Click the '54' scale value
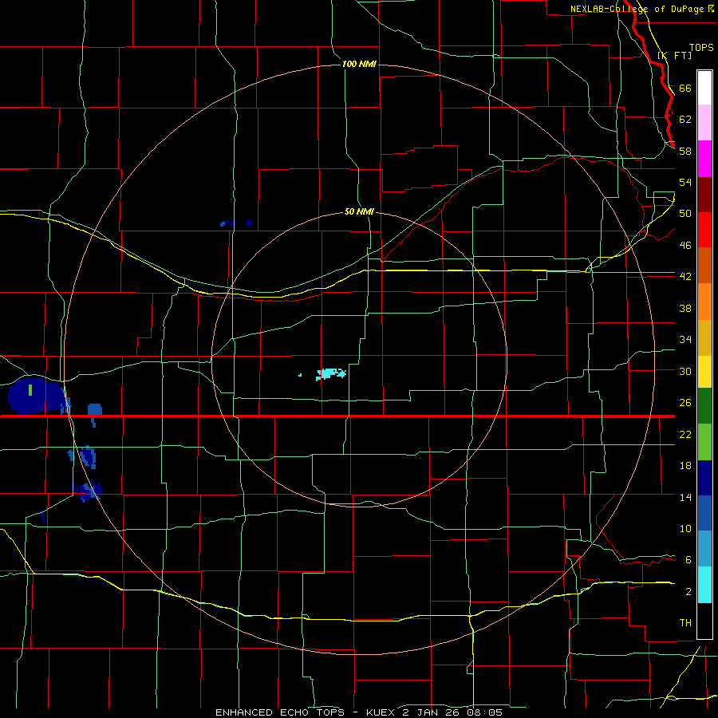The height and width of the screenshot is (718, 718). (x=685, y=182)
